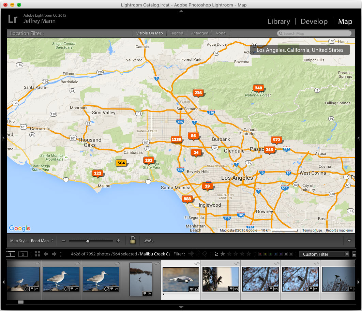Click the filmstrip horizontal scrollbar thumb
The image size is (362, 311).
21,302
